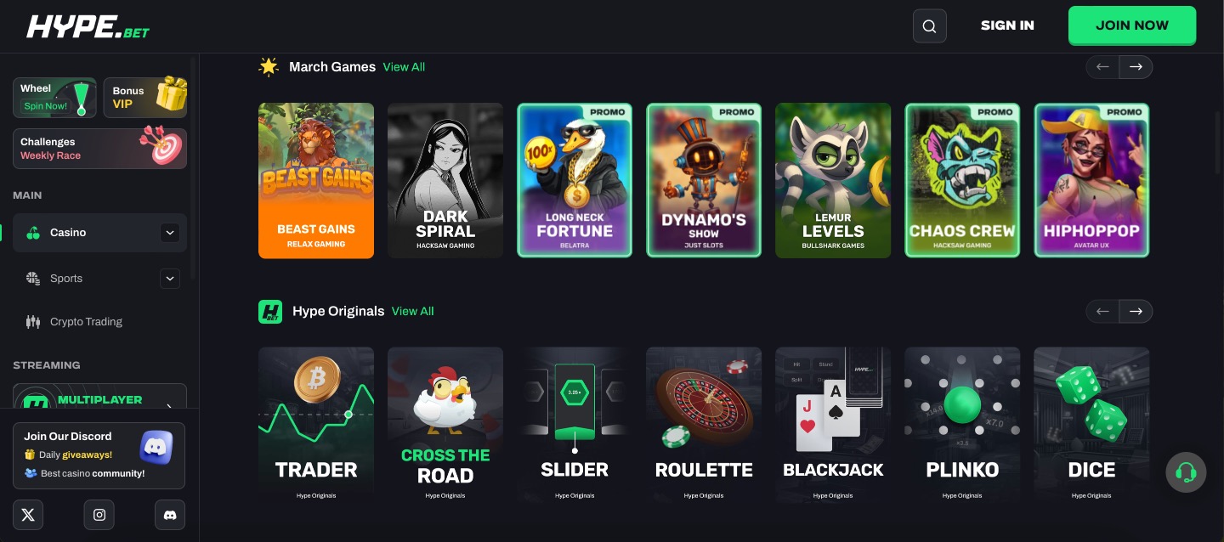This screenshot has height=542, width=1224.
Task: Open the X (Twitter) social icon
Action: pyautogui.click(x=28, y=515)
